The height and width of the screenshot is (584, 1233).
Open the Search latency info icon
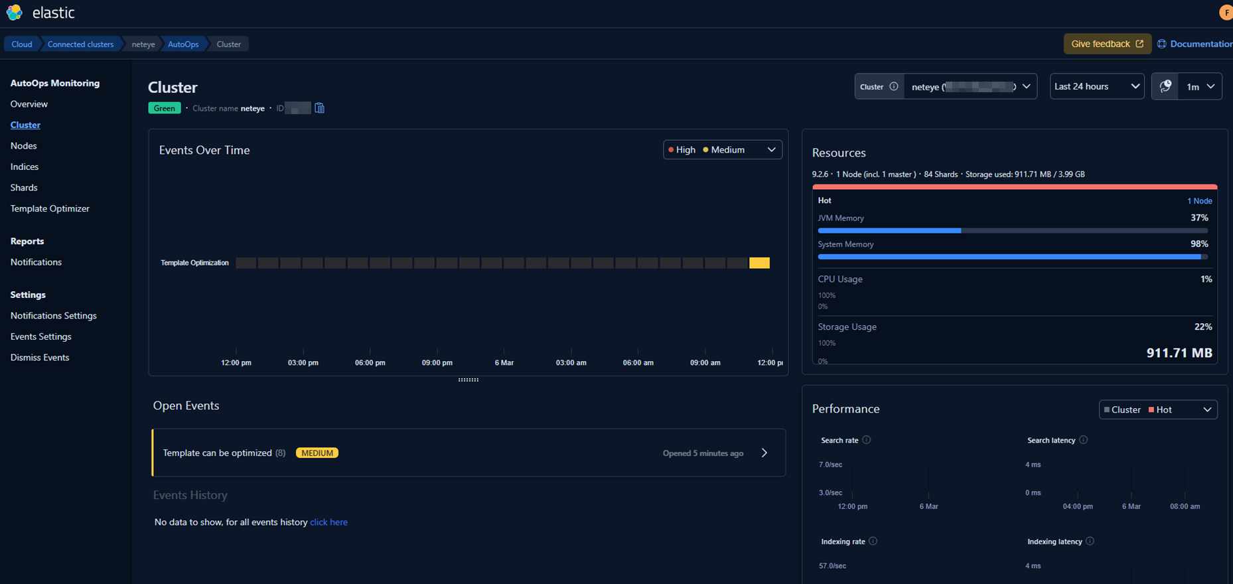coord(1084,440)
